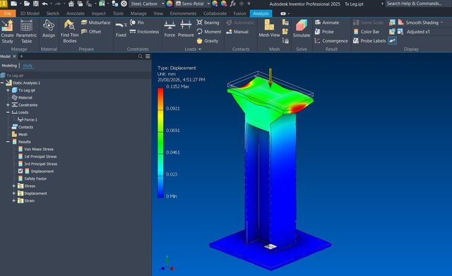Add a Force load

pos(169,29)
